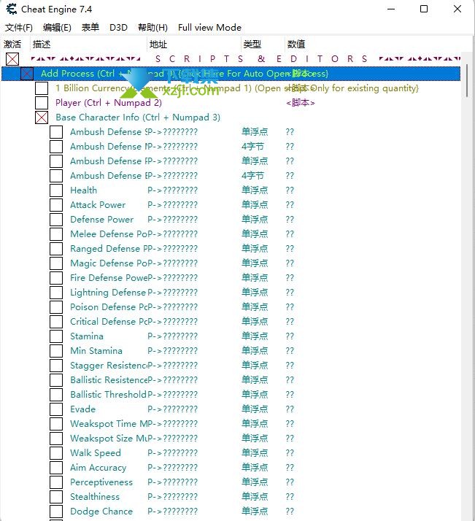
Task: Select the Ranged Defense row description
Action: (109, 249)
